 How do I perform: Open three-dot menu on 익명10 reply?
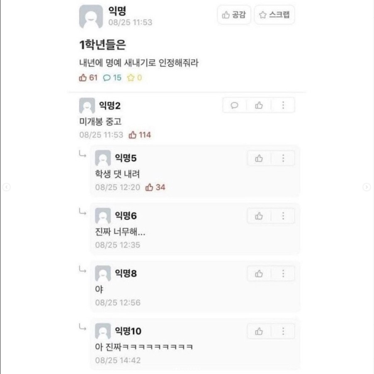283,331
